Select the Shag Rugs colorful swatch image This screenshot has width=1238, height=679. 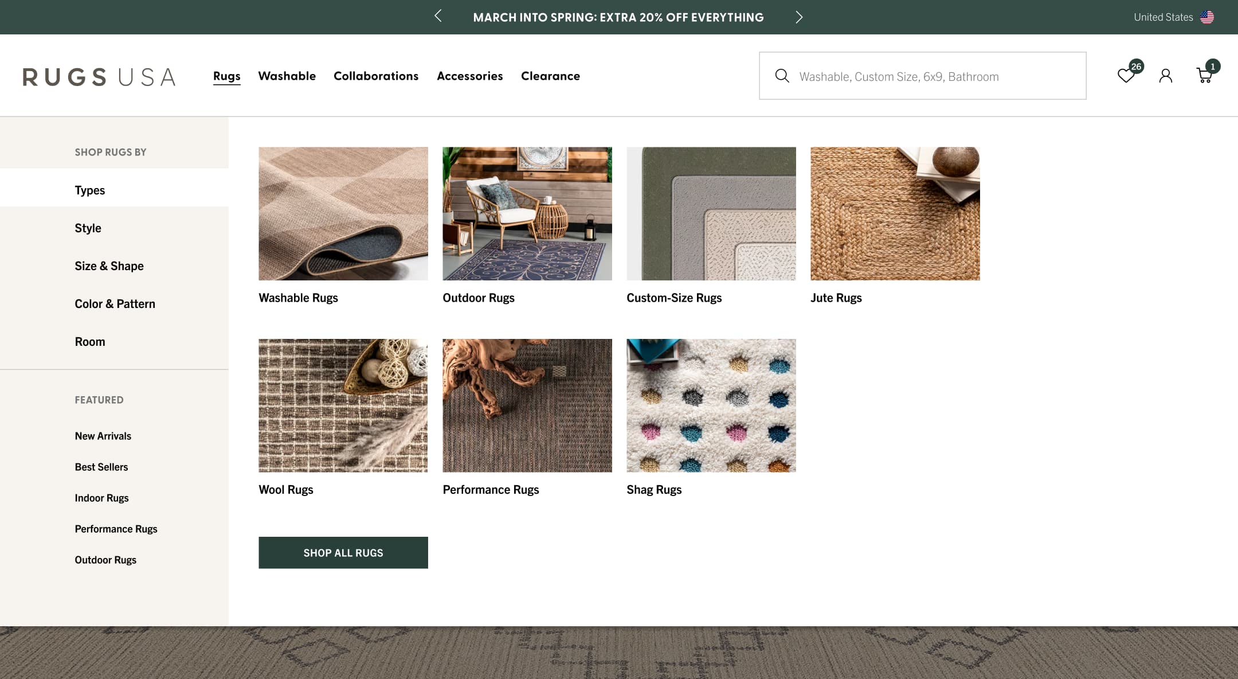point(711,405)
